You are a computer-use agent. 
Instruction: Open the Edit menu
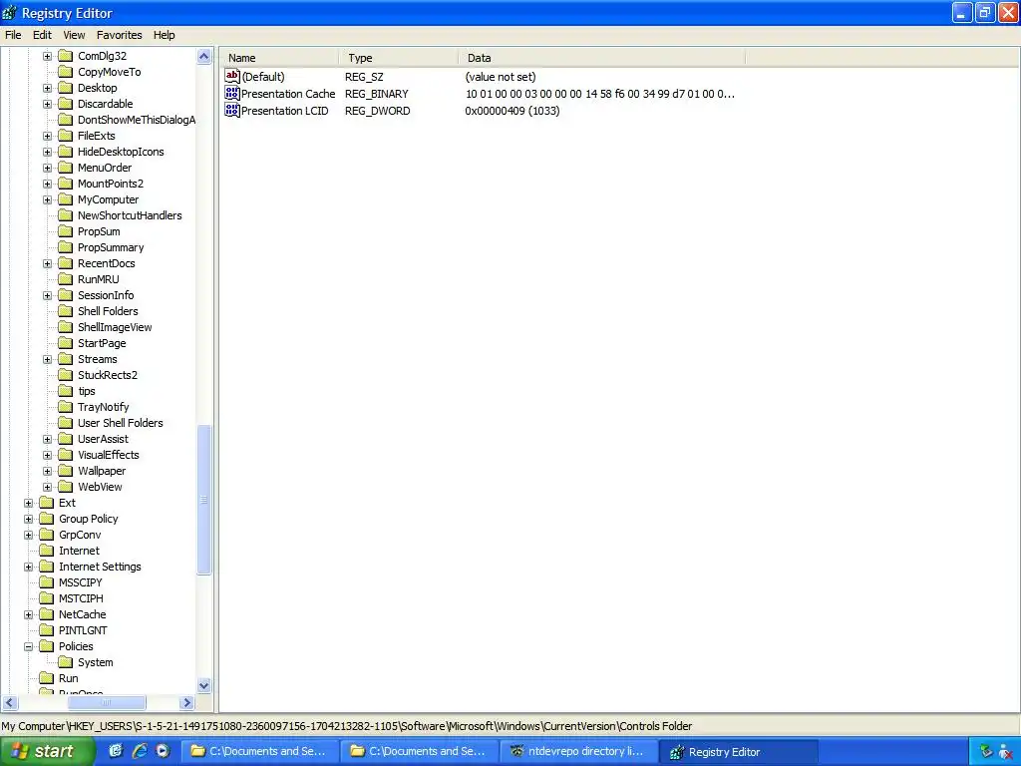point(42,35)
